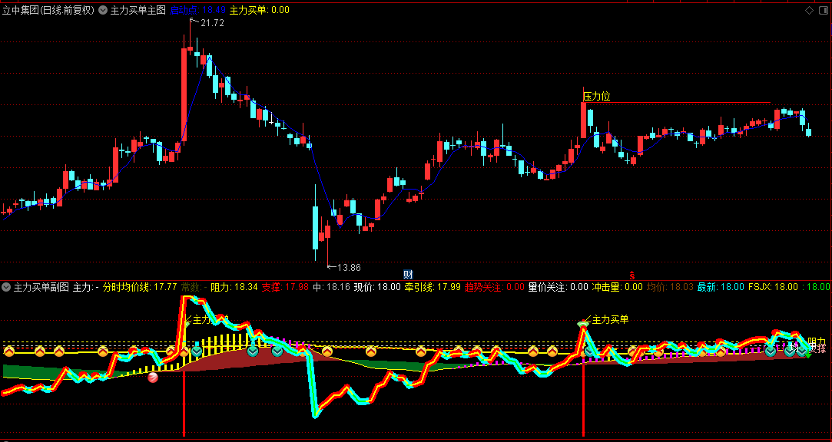This screenshot has height=442, width=832.
Task: Click the yellow 阻力 label at sub-chart right edge
Action: (817, 341)
